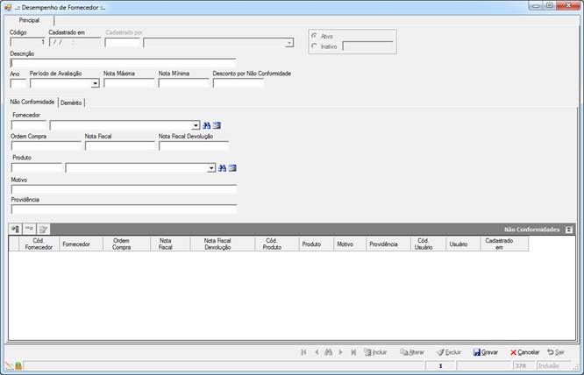Viewport: 584px width, 375px height.
Task: Collapse the Não Conformidades grid panel
Action: point(569,230)
